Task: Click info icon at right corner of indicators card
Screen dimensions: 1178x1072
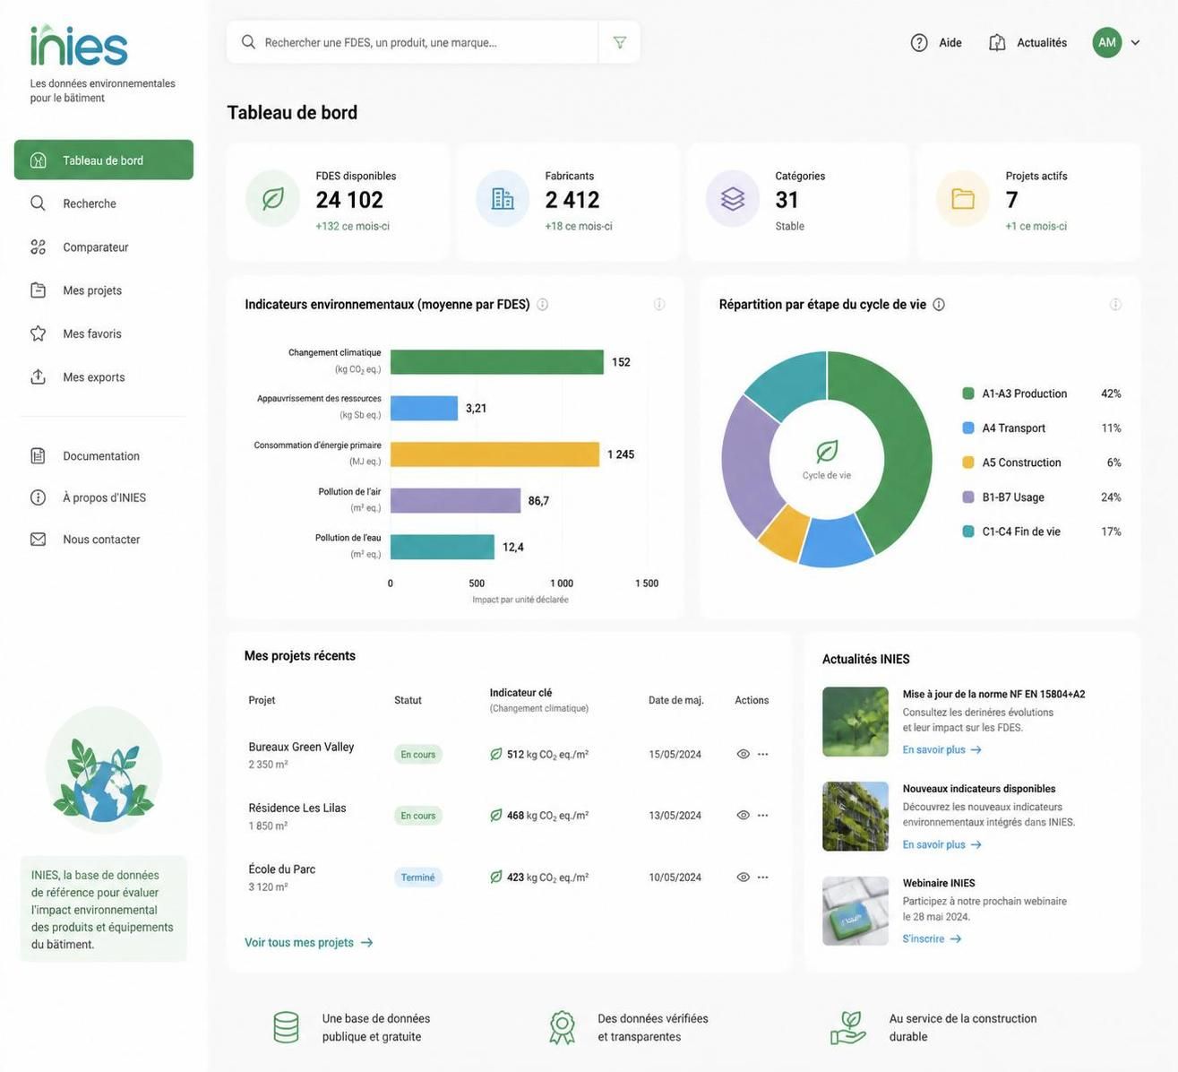Action: click(659, 305)
